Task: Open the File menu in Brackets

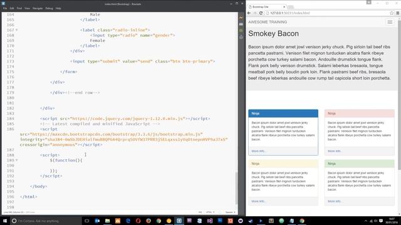Action: tap(5, 8)
